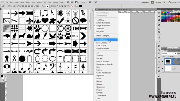Viewport: 180px width, 101px height.
Task: Open the Filter menu
Action: 33,2
